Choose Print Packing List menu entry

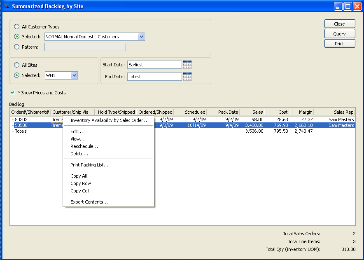click(89, 165)
